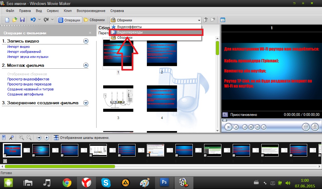Screen dimensions: 322x189
Task: Select router diagram thumbnail 3
Action: [x=118, y=99]
